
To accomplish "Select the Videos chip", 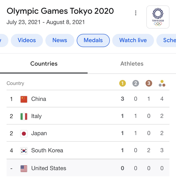I will click(x=27, y=40).
